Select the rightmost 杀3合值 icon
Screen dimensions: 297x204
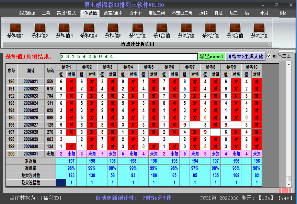coord(259,30)
